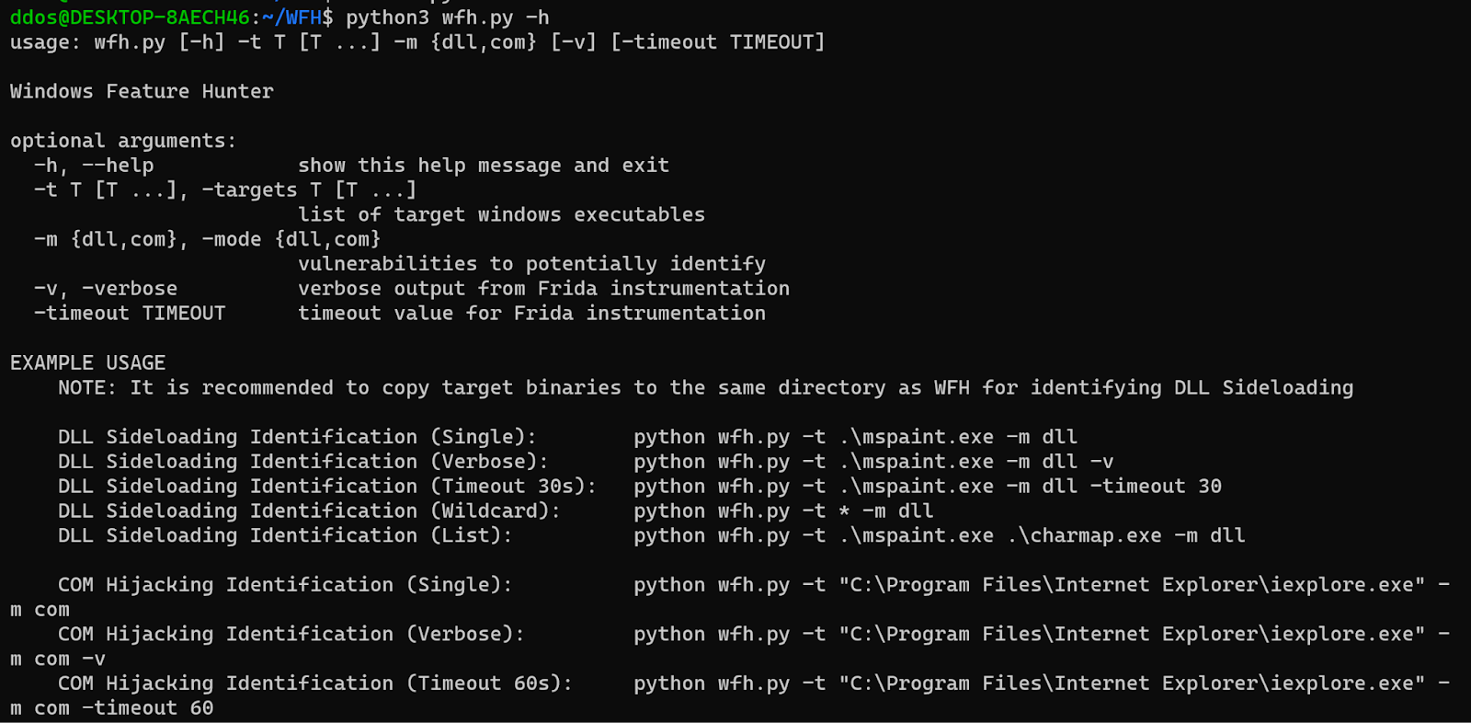Click the prompt username ddos@DESKTOP-8AECH46

click(130, 17)
